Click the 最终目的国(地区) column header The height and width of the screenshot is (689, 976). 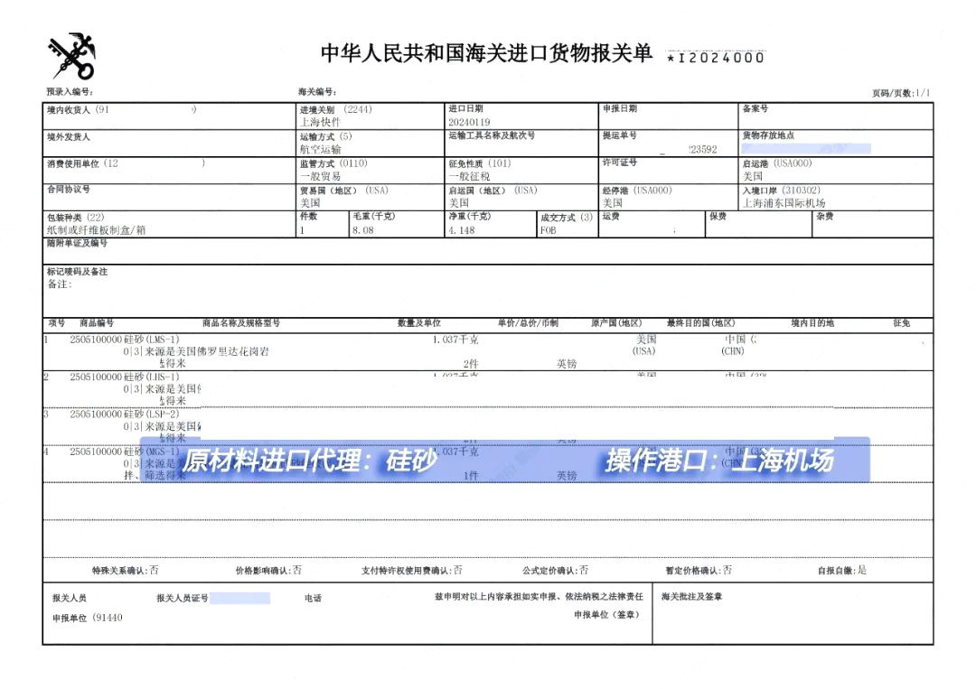pos(701,323)
